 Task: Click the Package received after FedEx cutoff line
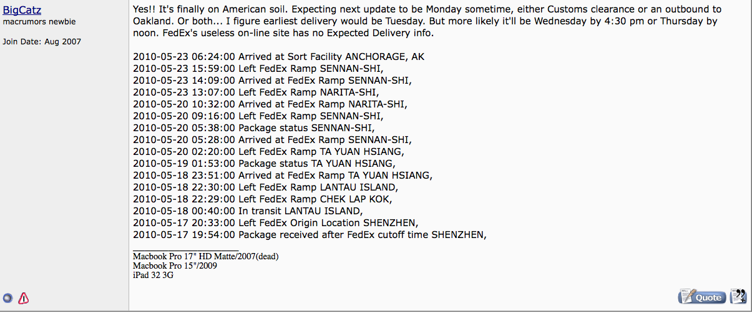coord(310,235)
